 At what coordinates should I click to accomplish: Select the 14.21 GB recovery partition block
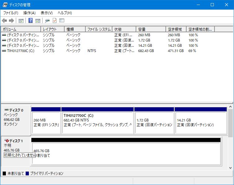coord(201,121)
